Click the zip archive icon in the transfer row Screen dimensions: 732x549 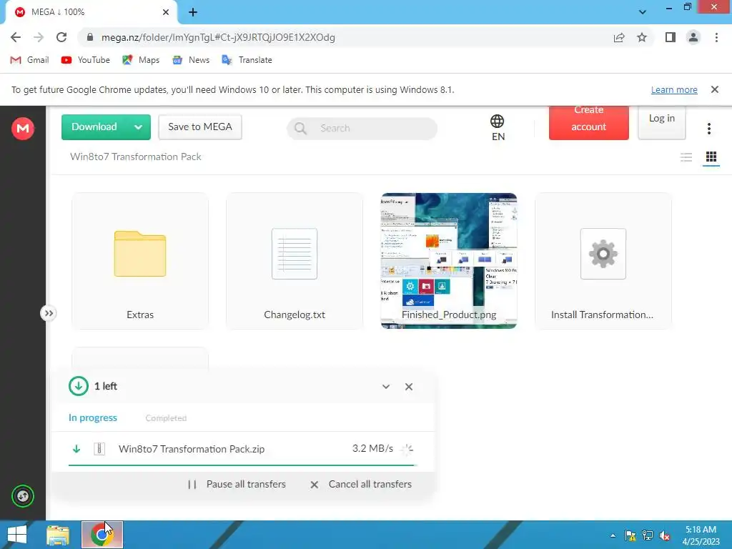(x=99, y=449)
